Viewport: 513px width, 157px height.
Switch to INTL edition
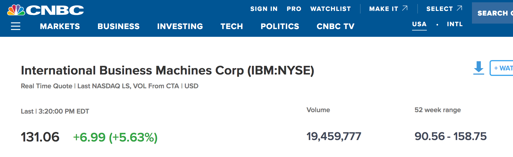pos(455,24)
